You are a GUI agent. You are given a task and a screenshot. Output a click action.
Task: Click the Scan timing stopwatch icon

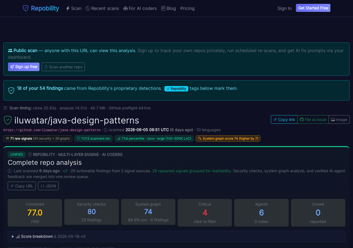click(x=5, y=108)
